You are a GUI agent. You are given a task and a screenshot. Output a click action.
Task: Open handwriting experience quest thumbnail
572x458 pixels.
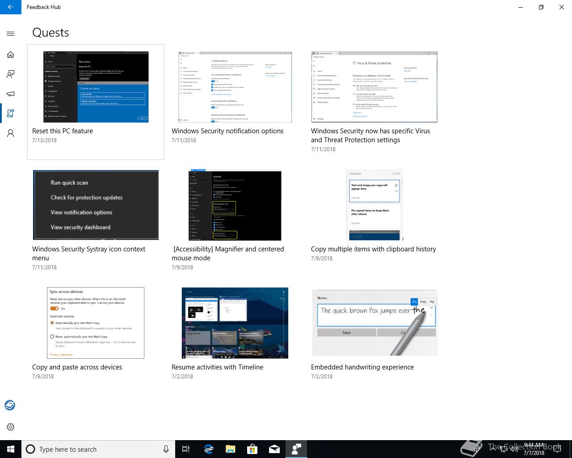(x=374, y=323)
